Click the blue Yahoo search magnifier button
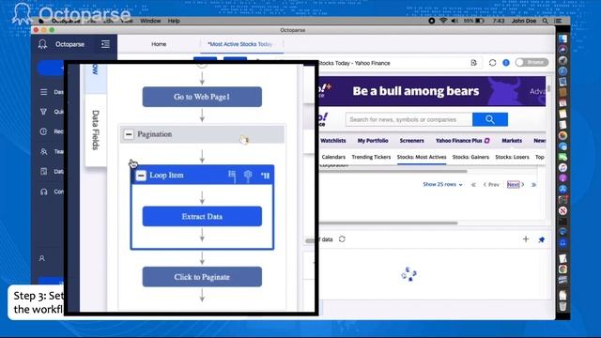The height and width of the screenshot is (338, 601). 490,119
